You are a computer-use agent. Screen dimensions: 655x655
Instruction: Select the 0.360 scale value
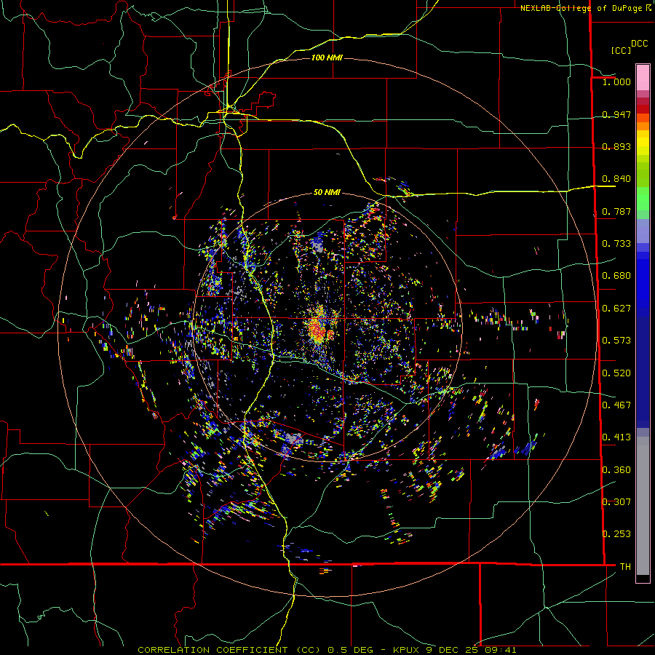616,470
